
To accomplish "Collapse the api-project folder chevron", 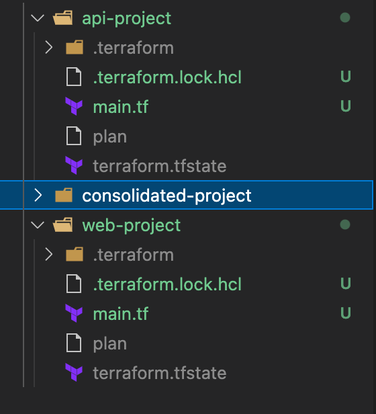I will [38, 18].
